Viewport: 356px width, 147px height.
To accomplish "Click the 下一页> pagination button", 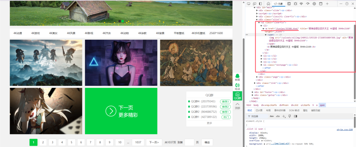I will (154, 142).
